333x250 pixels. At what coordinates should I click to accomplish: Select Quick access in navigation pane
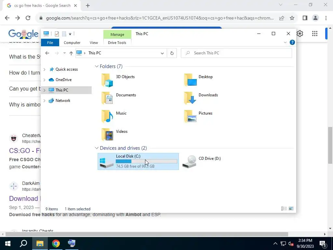[x=66, y=69]
